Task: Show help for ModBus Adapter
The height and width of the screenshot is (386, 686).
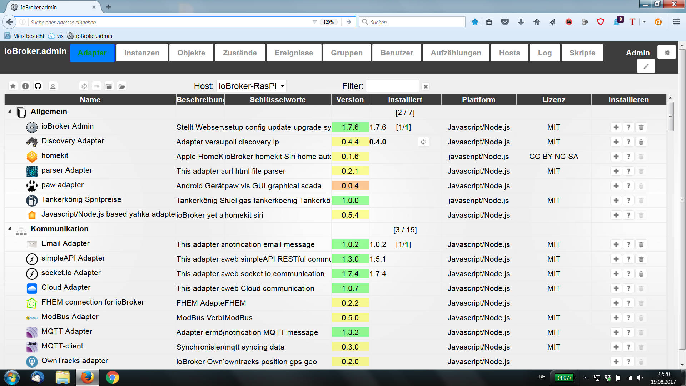Action: click(628, 318)
